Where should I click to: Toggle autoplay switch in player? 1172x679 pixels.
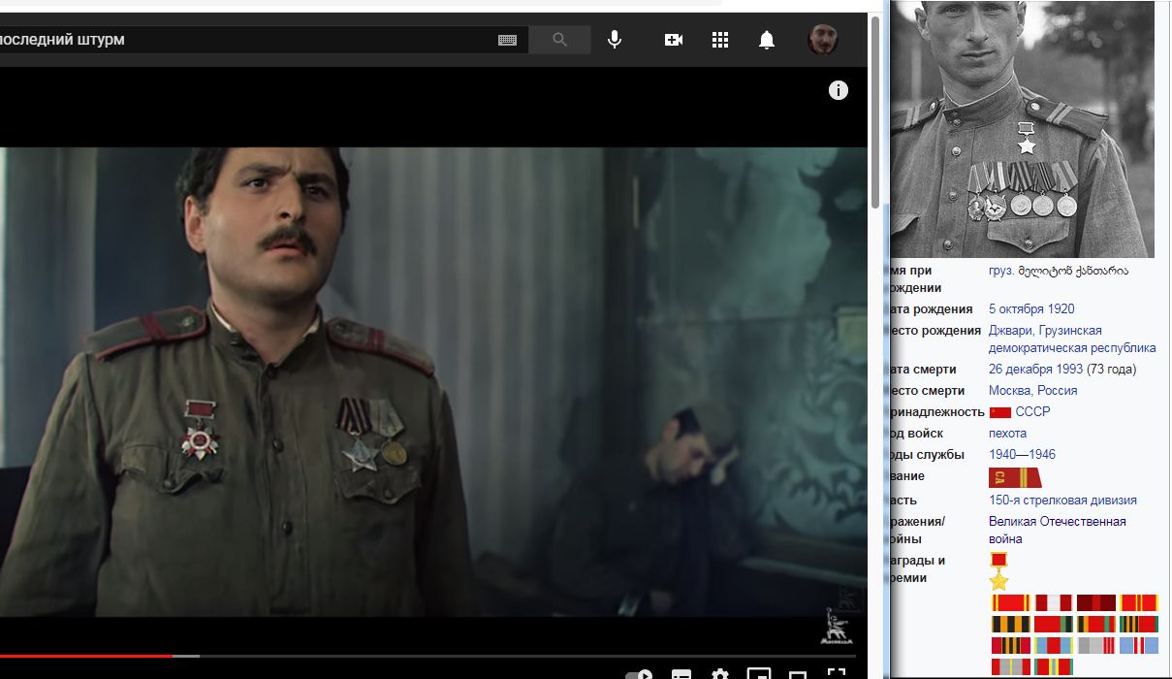pos(639,674)
